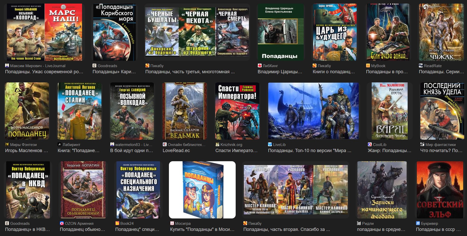Open the Последний князь удела cover
467x236 pixels.
point(442,111)
